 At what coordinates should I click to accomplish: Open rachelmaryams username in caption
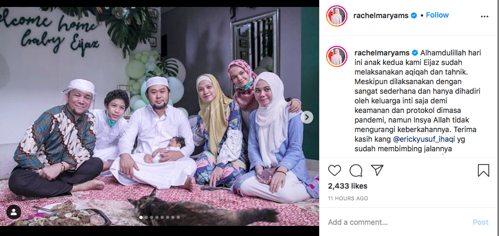point(382,53)
